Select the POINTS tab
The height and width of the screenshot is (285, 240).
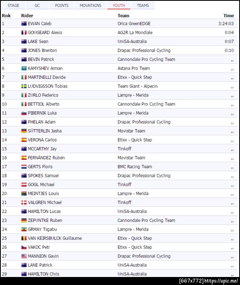coord(62,6)
